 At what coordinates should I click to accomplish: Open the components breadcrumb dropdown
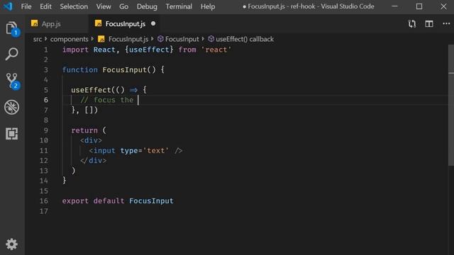tap(70, 39)
